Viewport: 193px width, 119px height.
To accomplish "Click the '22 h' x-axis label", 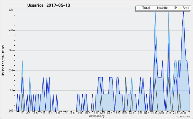I will tap(176, 113).
